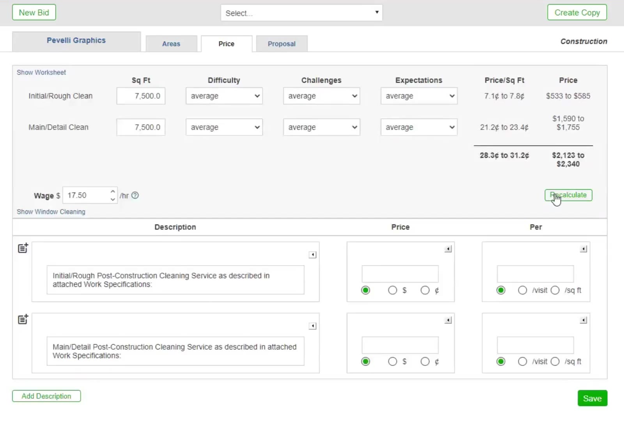
Task: Increase wage with the up stepper arrow
Action: 113,192
